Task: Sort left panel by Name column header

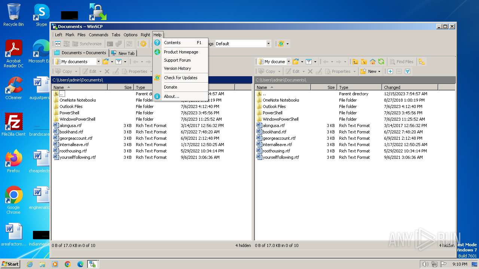Action: [80, 87]
